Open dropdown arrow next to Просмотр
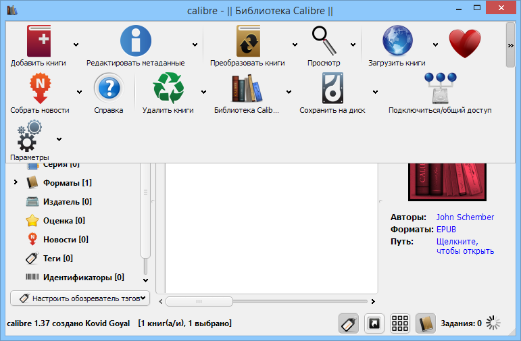Viewport: 521px width, 341px height. (x=353, y=45)
